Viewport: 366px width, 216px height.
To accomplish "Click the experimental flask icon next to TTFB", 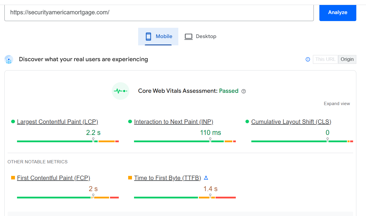I will [206, 178].
